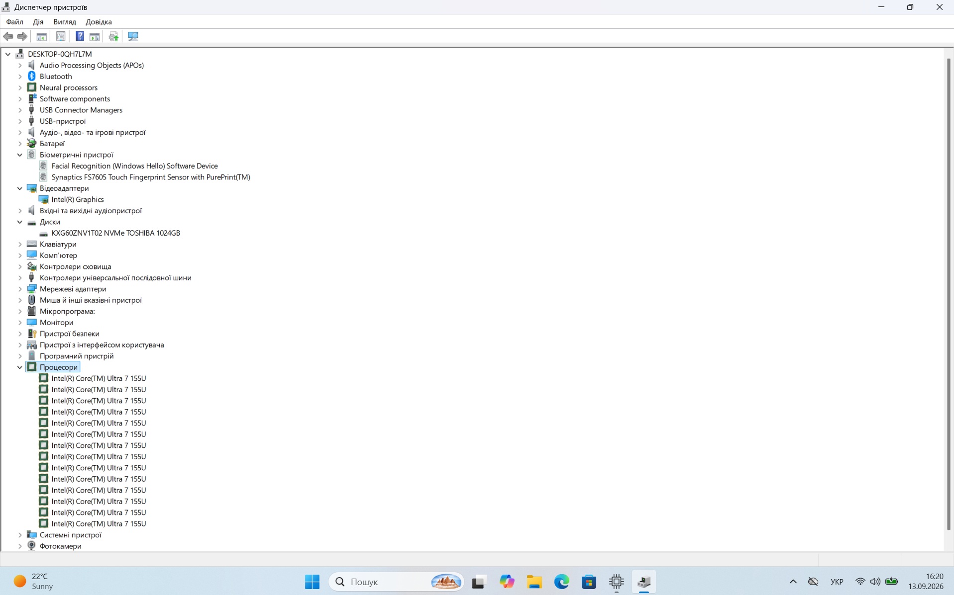The width and height of the screenshot is (954, 595).
Task: Select KXG60ZNV1T02 NVMe TOSHIBA 1024GB disk
Action: [116, 233]
